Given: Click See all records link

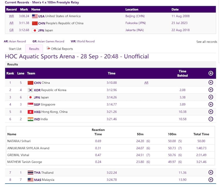Looking at the screenshot, I should pyautogui.click(x=207, y=42).
